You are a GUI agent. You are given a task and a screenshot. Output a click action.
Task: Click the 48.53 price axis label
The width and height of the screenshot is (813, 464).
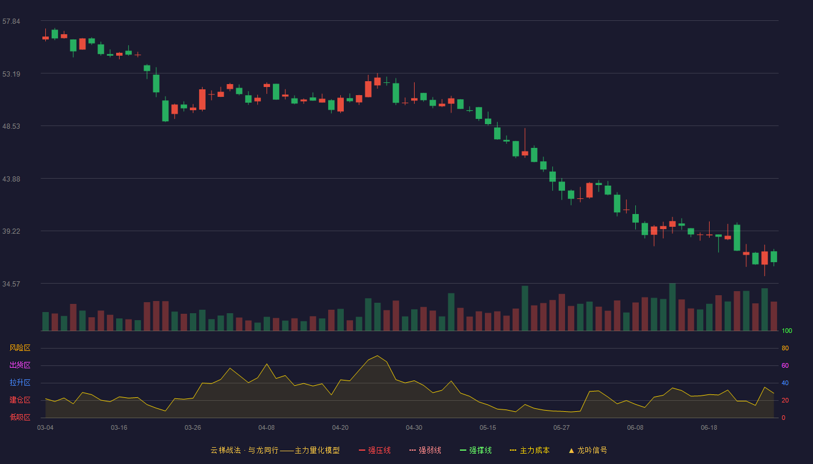[x=11, y=126]
